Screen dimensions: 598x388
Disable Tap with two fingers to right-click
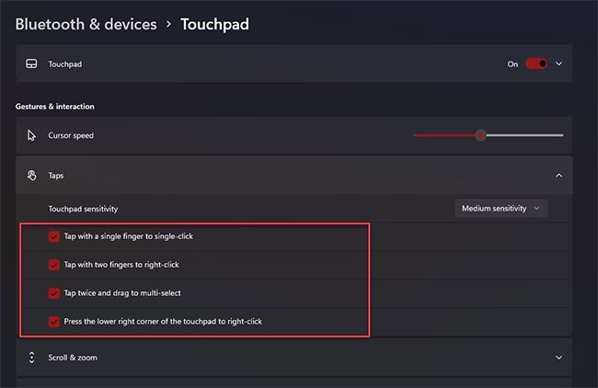coord(54,265)
